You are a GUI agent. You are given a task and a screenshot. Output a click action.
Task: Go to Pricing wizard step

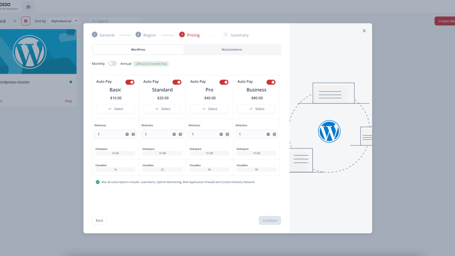pyautogui.click(x=189, y=35)
